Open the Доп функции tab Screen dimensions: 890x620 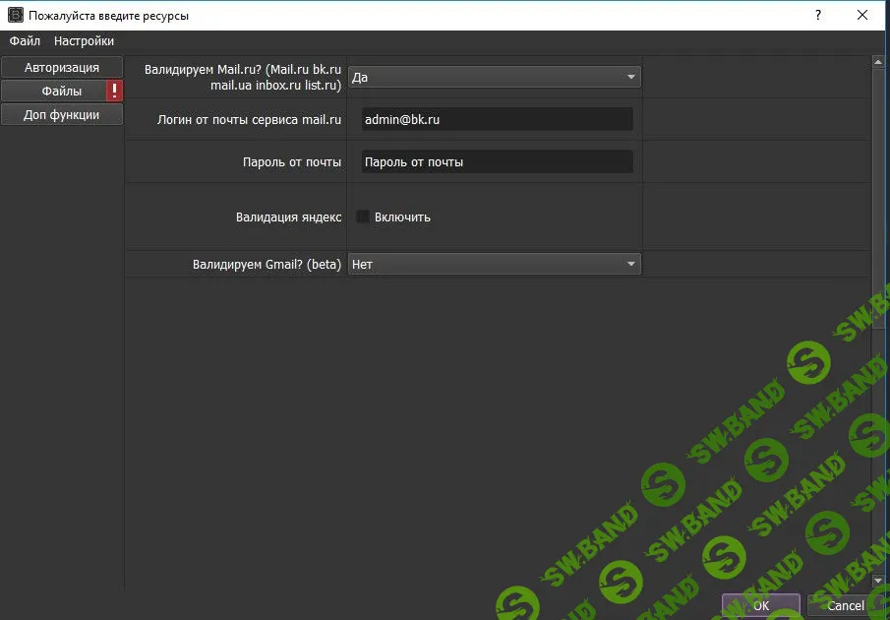[62, 115]
